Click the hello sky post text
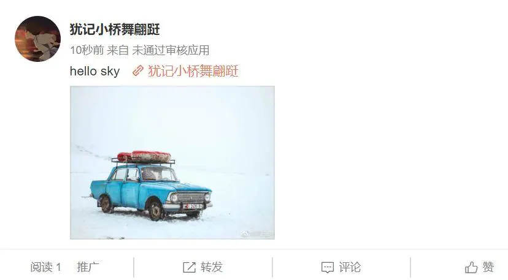The height and width of the screenshot is (280, 508). coord(95,71)
